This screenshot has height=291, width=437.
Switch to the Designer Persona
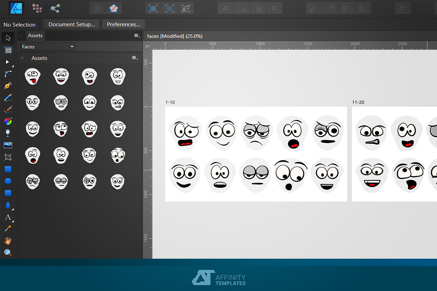[x=17, y=8]
